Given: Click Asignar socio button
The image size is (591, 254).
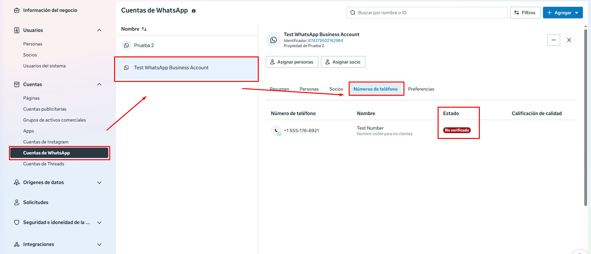Looking at the screenshot, I should coord(343,62).
